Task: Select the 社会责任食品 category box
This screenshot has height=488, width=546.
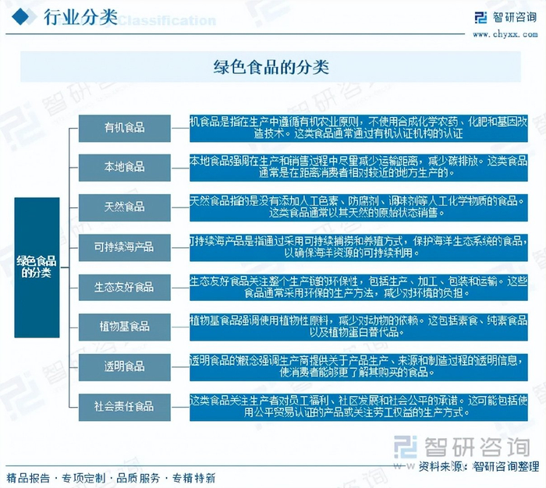Action: pos(124,407)
